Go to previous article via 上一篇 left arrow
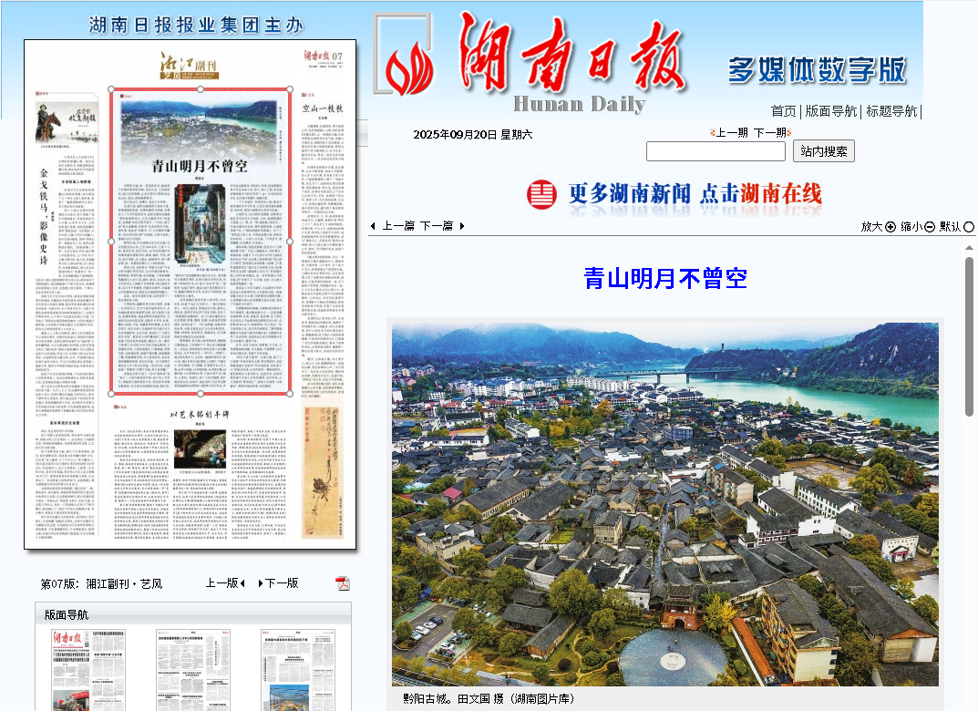 [x=373, y=226]
